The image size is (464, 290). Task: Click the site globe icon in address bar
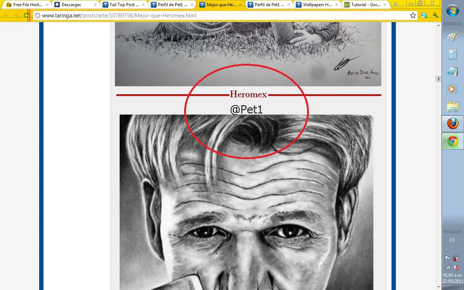point(37,16)
